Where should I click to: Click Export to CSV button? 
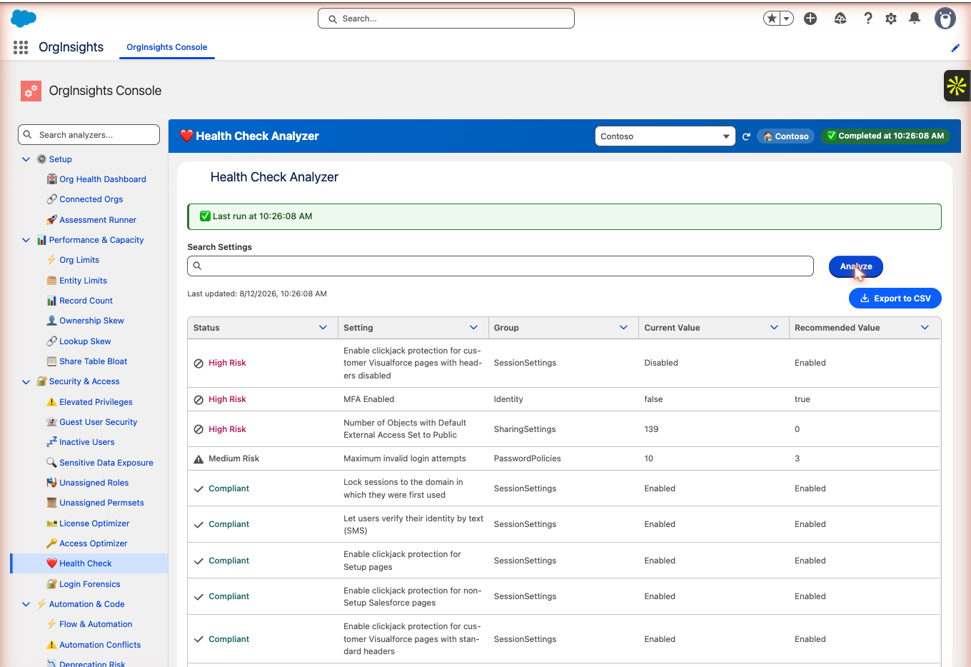point(895,299)
